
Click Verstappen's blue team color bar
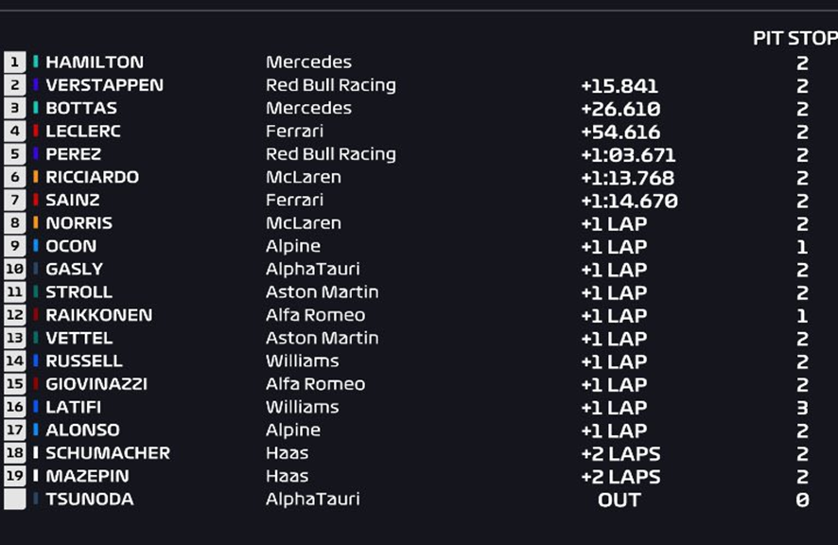click(x=36, y=84)
